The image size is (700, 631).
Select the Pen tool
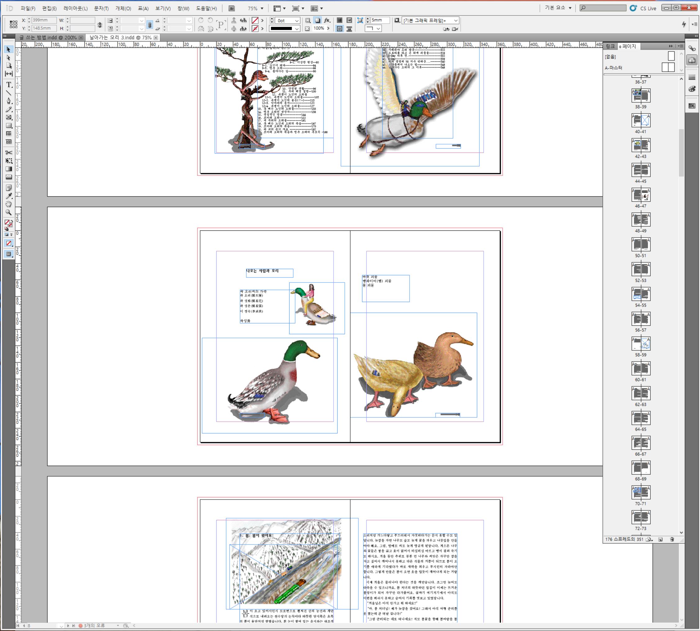click(x=9, y=101)
